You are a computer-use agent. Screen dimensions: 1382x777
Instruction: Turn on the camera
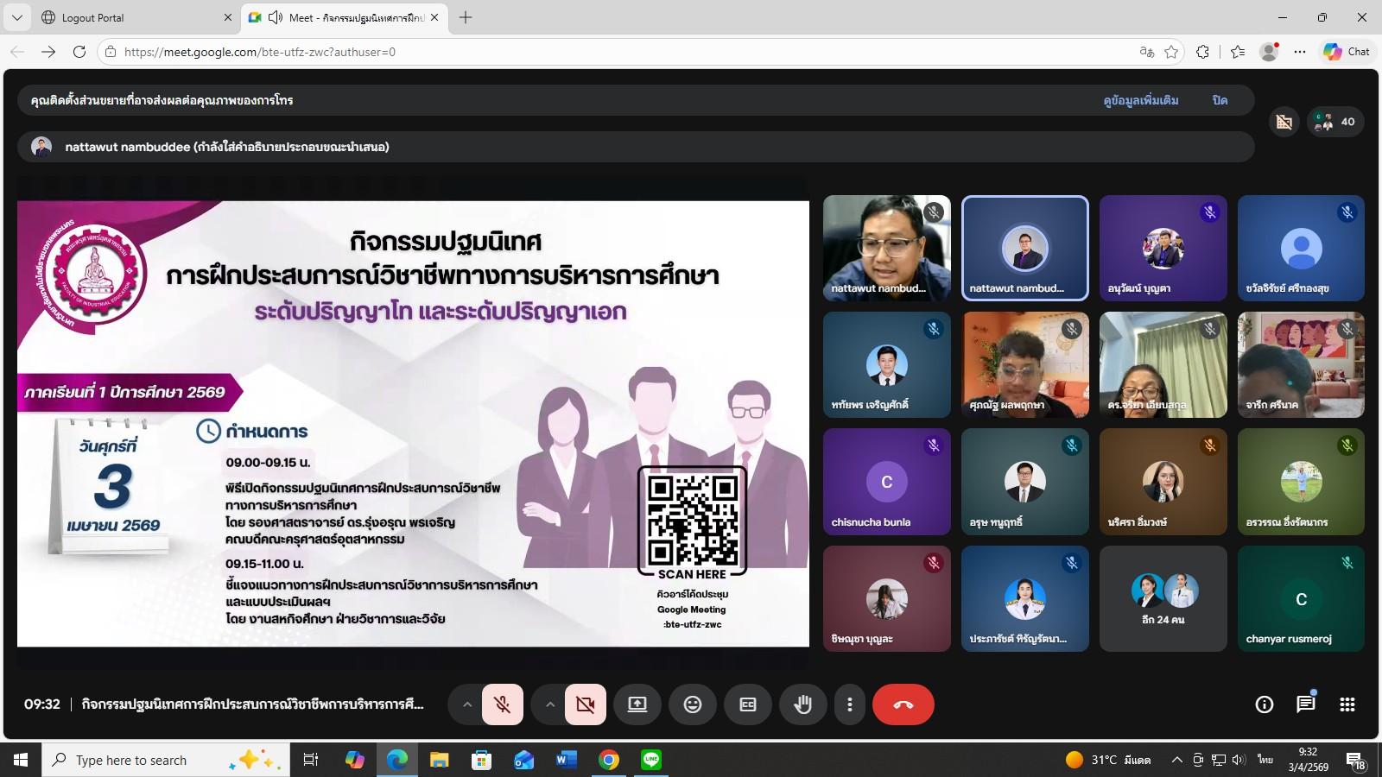[x=585, y=704]
